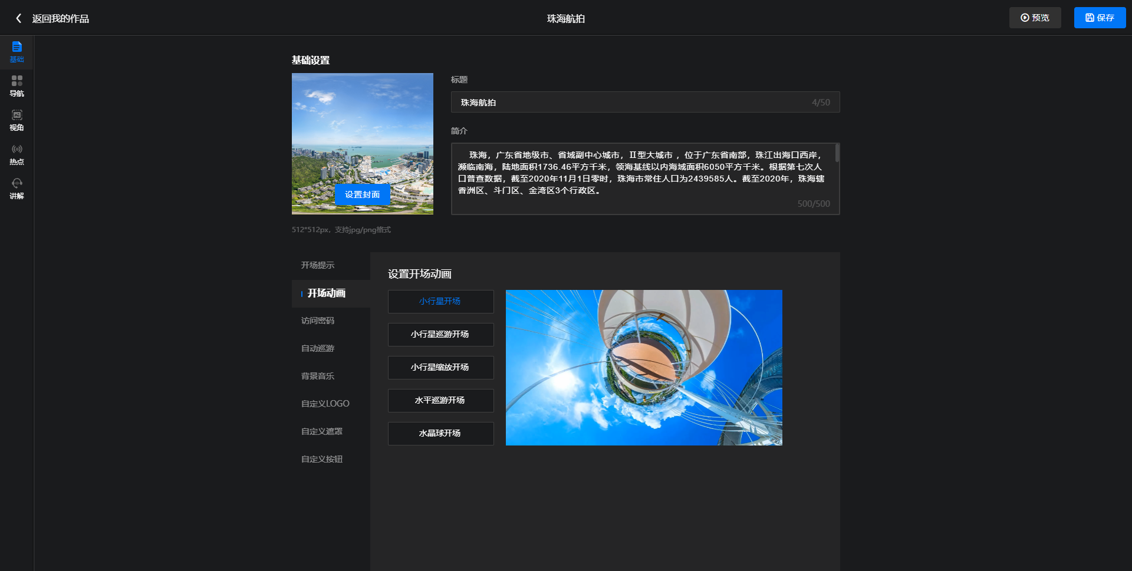1132x571 pixels.
Task: Open the 视角 view angle sidebar icon
Action: tap(17, 120)
